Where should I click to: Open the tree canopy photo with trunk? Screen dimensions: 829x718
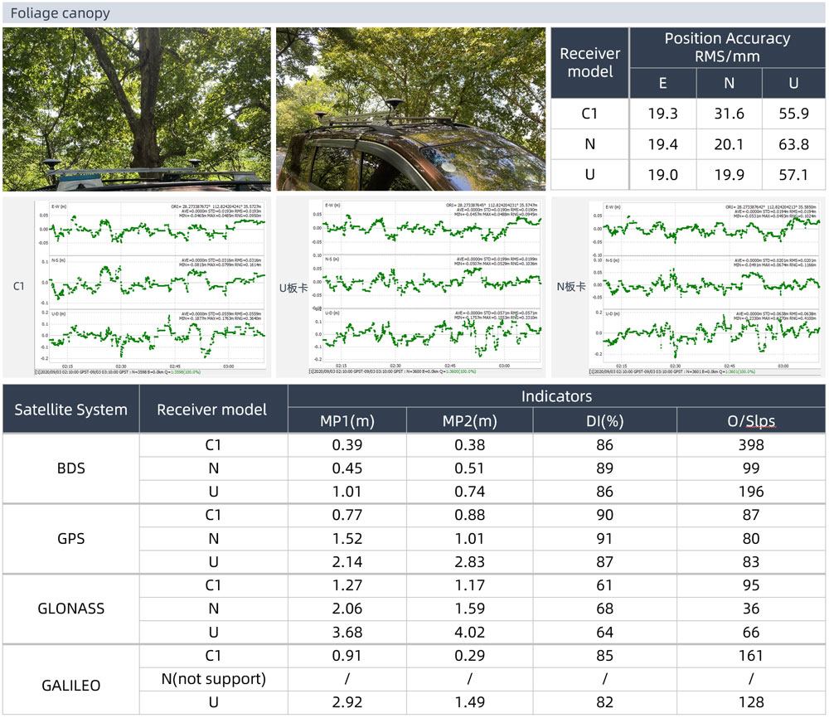click(x=137, y=109)
